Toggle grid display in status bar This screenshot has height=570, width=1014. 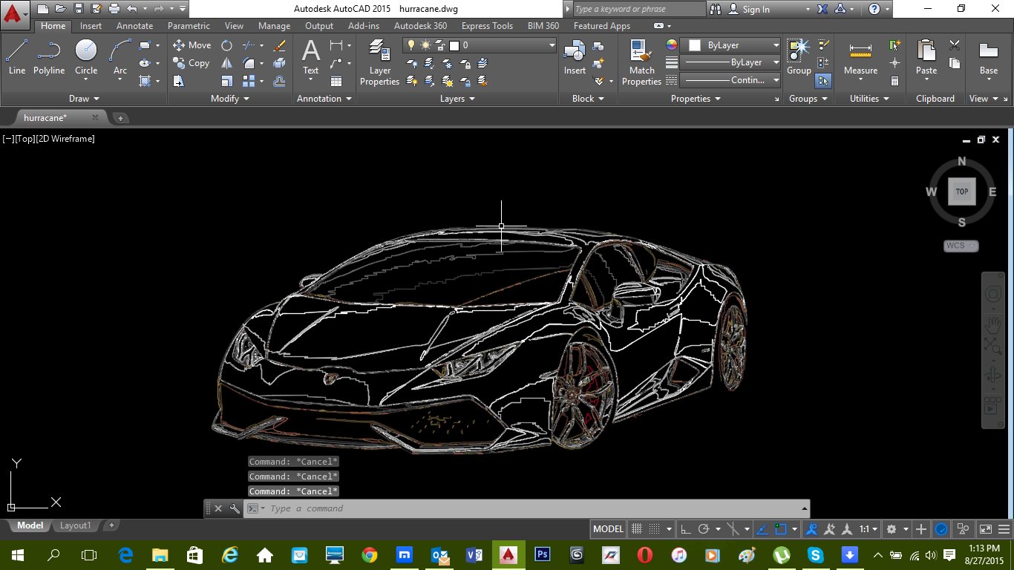tap(636, 529)
